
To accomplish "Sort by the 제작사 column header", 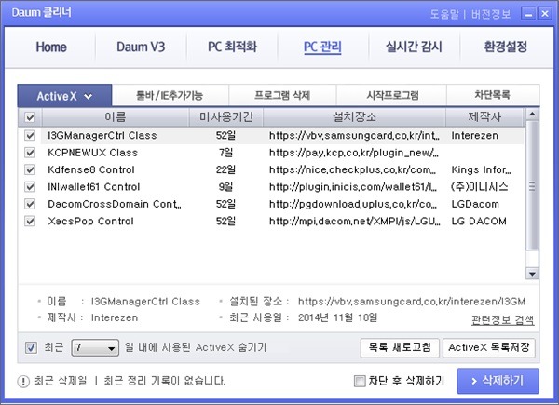I will pyautogui.click(x=484, y=116).
